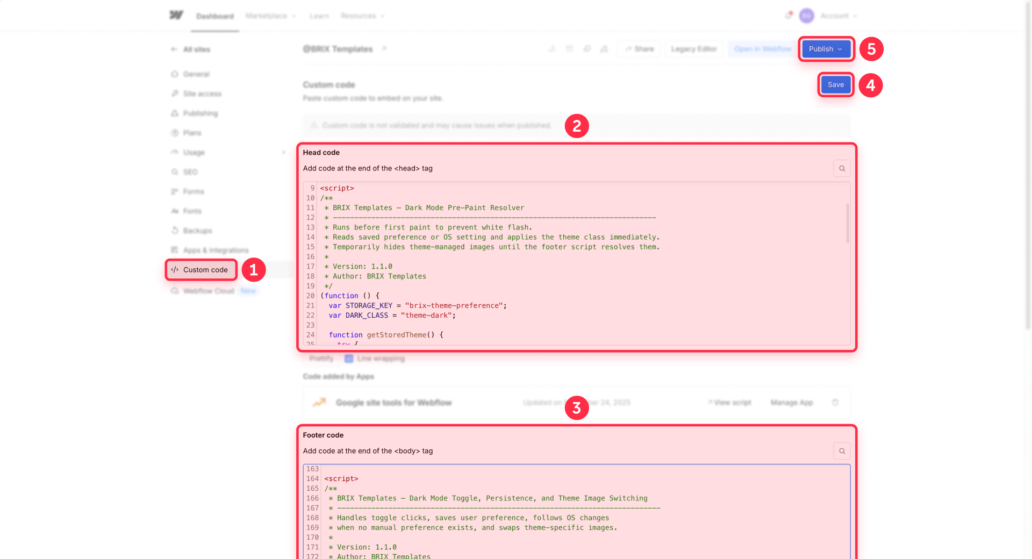Click Prettify below the Head code
The width and height of the screenshot is (1032, 559).
321,359
